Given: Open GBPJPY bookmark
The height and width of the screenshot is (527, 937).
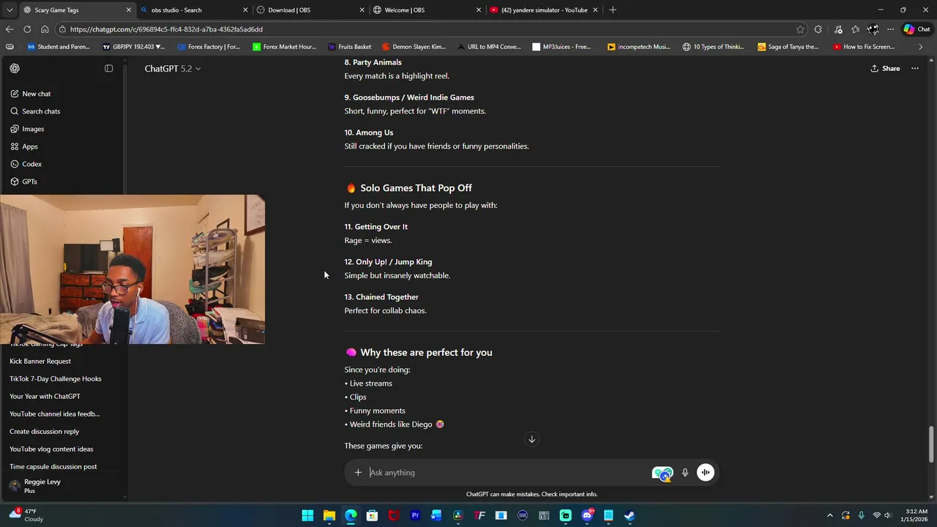Looking at the screenshot, I should pos(134,47).
